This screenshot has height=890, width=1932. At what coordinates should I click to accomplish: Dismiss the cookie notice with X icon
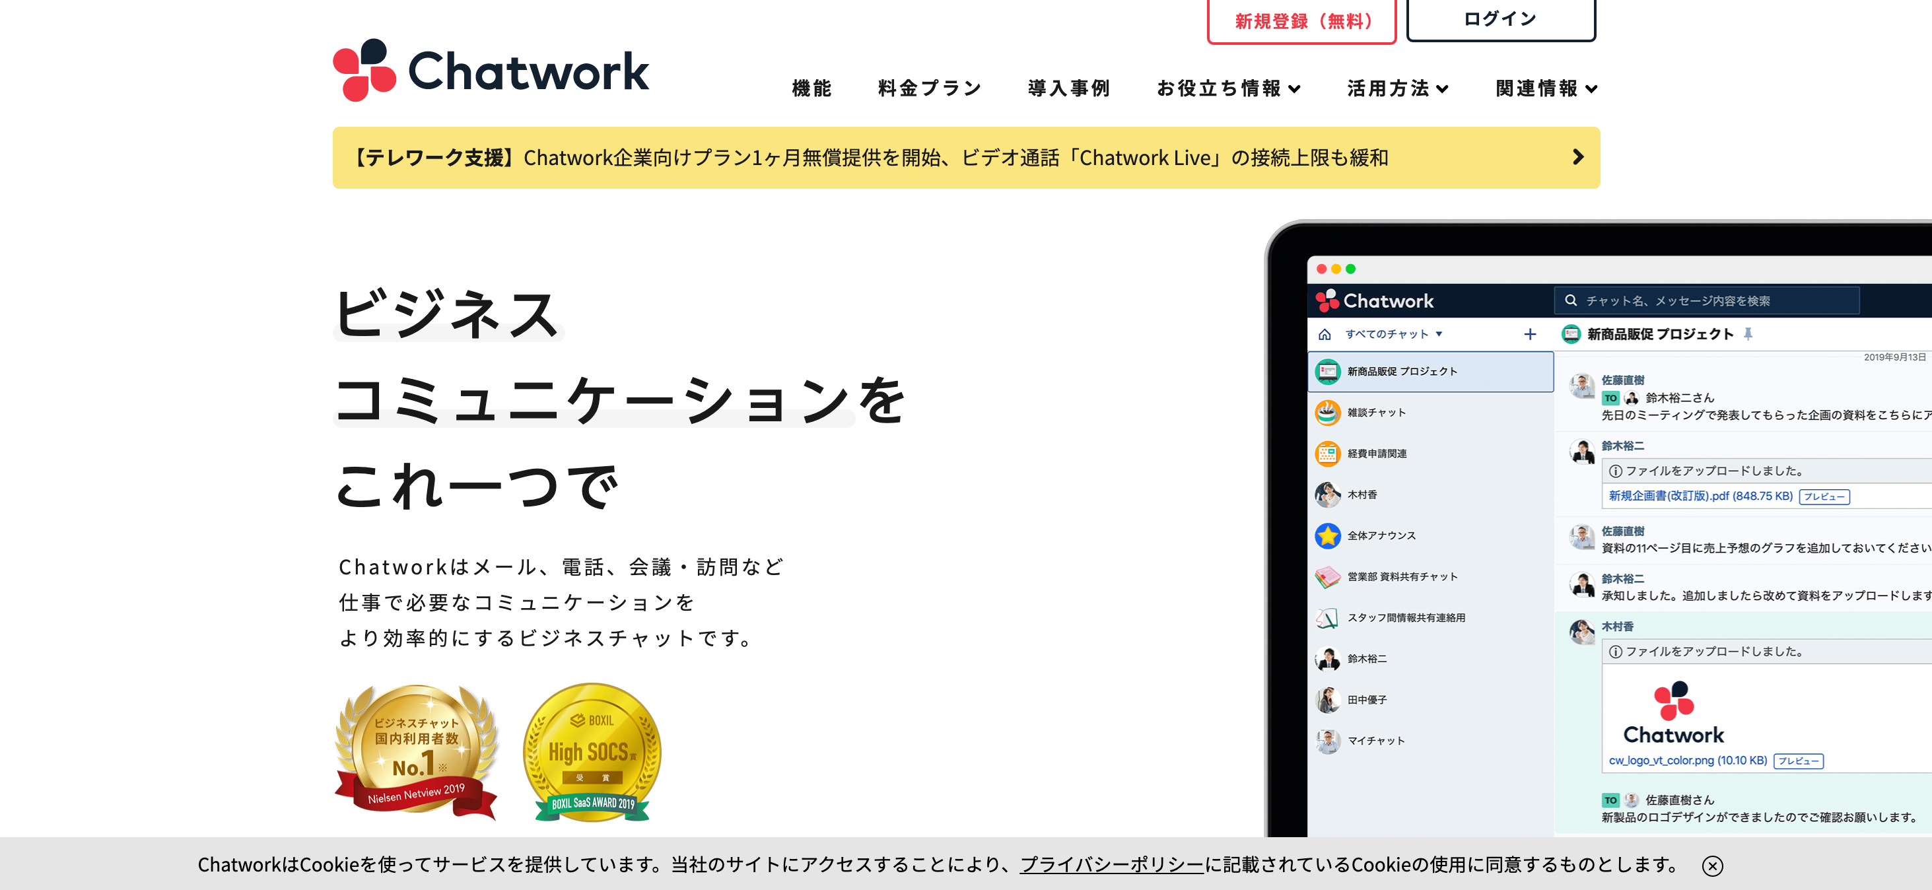pos(1712,866)
